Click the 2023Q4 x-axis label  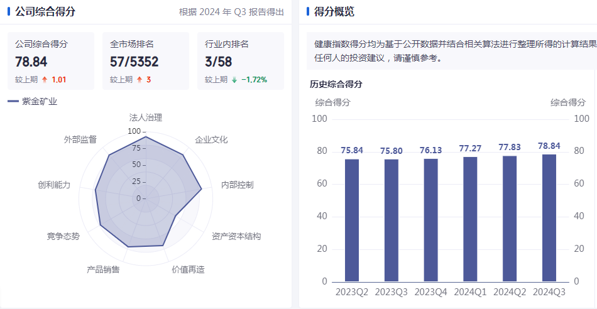pyautogui.click(x=430, y=292)
